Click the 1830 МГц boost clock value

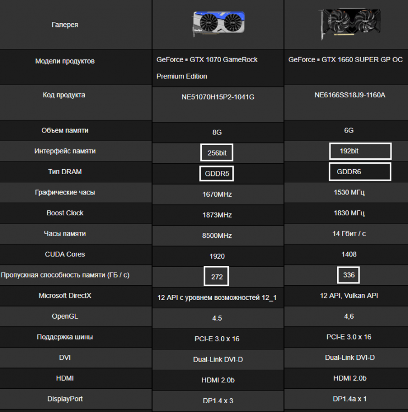coord(349,213)
